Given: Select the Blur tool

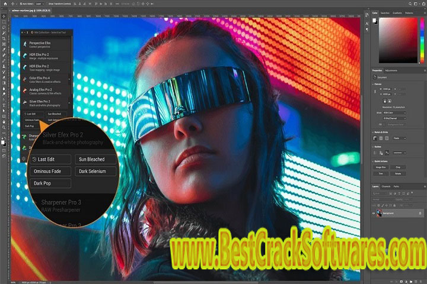Looking at the screenshot, I should (x=4, y=89).
